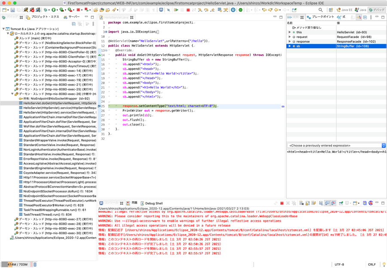Click the green Spring Boot power icon
Screen dimensions: 387x268
coord(241,10)
